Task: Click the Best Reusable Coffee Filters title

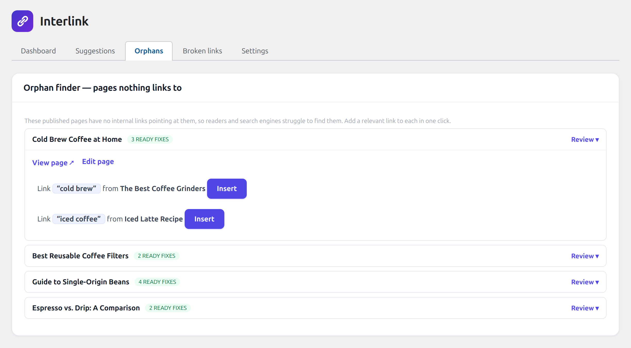Action: 80,256
